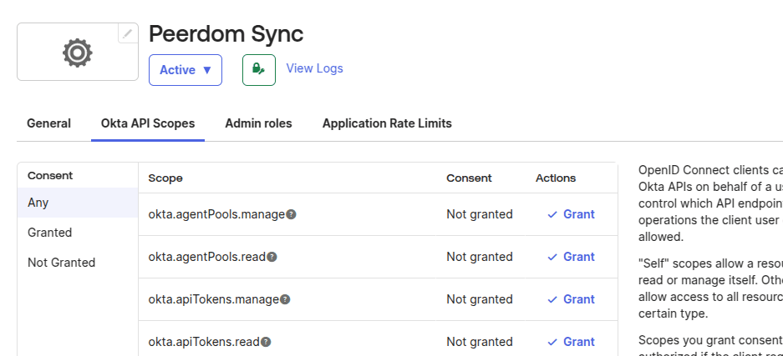Grant the okta.agentPools.read scope
The width and height of the screenshot is (783, 356).
pos(572,257)
